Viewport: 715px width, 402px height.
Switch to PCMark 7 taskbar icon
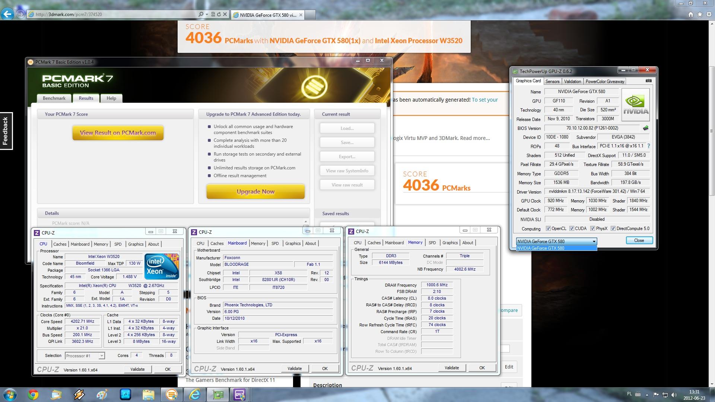point(171,395)
